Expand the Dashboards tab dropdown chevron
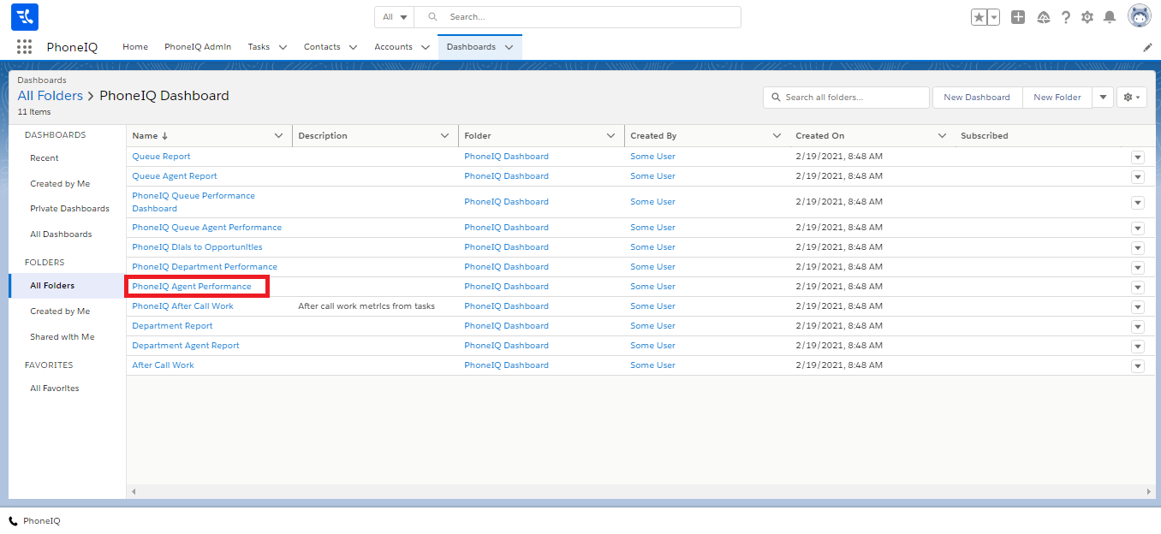 pyautogui.click(x=509, y=47)
